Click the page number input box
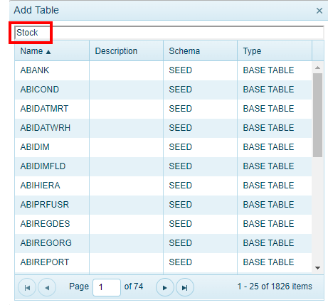 pyautogui.click(x=107, y=287)
